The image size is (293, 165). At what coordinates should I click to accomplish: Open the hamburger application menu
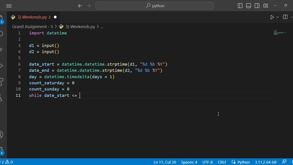click(9, 6)
